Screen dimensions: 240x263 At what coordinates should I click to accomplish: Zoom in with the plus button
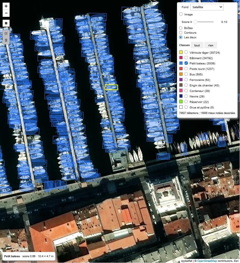[x=6, y=6]
